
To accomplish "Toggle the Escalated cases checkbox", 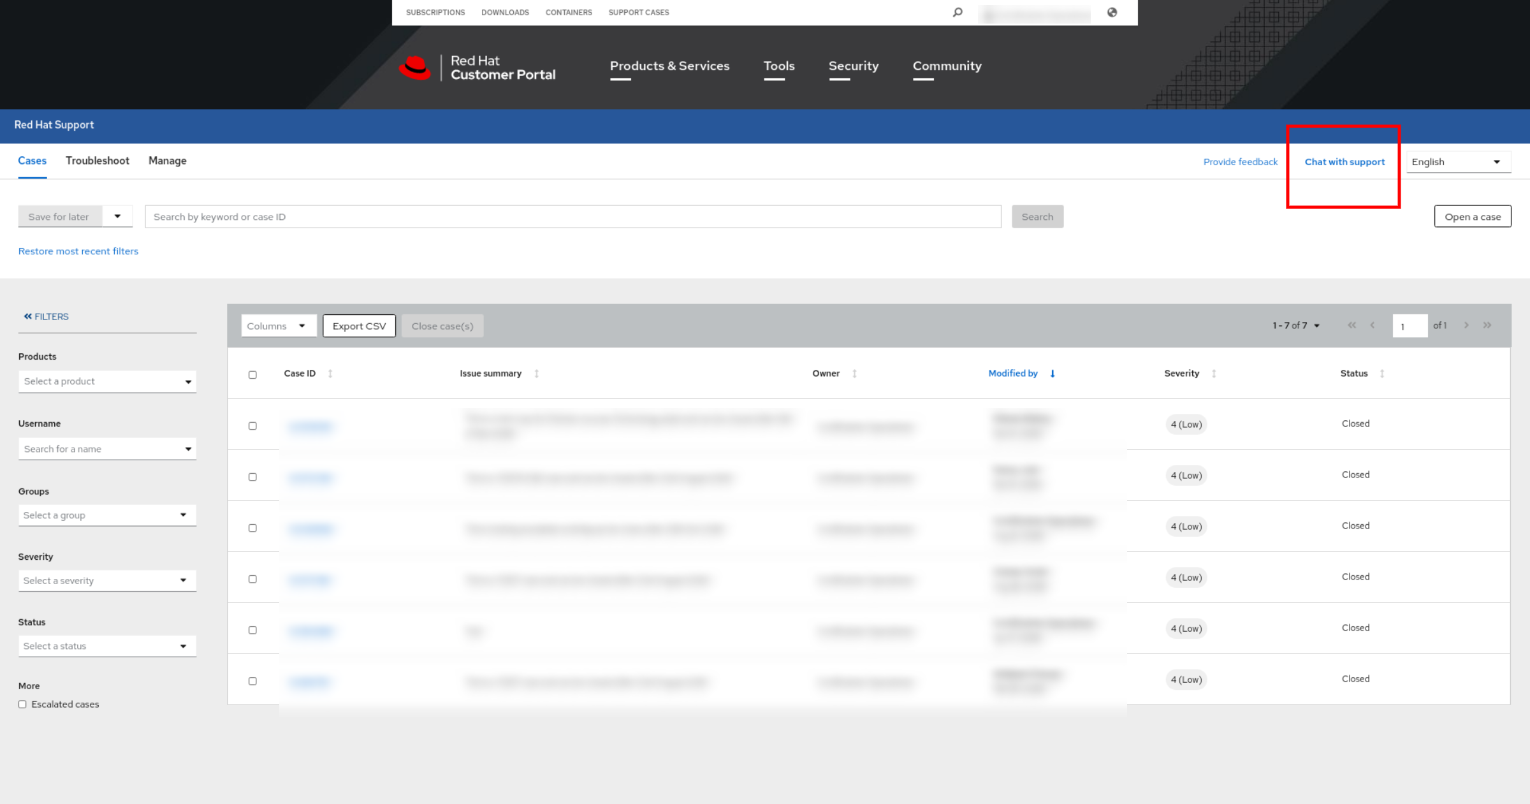I will pyautogui.click(x=22, y=704).
